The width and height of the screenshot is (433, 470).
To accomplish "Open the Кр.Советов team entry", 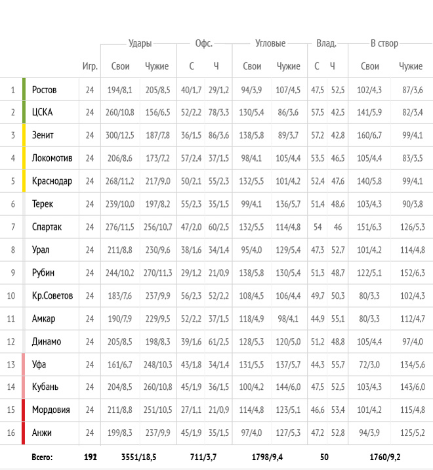I will click(x=52, y=295).
